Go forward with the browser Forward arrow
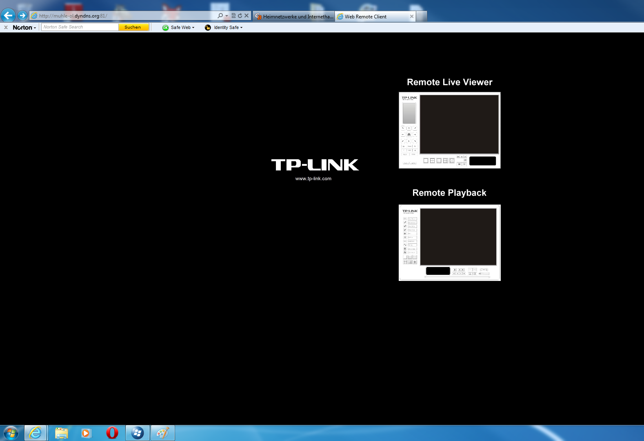The width and height of the screenshot is (644, 441). 22,16
